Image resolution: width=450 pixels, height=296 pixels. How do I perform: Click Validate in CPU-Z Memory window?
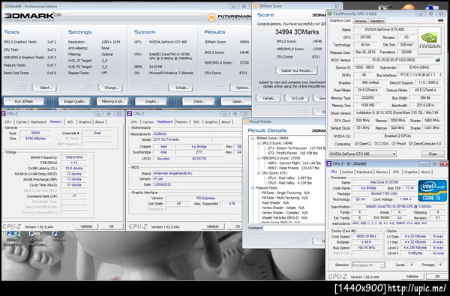click(x=86, y=226)
